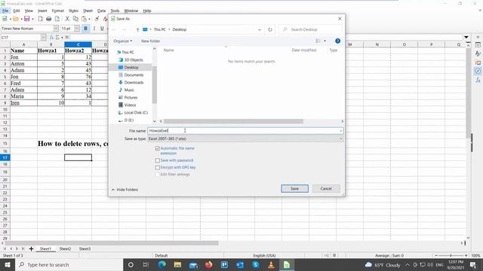Screen dimensions: 483x271
Task: Click the dialog horizontal scrollbar
Action: [x=233, y=121]
